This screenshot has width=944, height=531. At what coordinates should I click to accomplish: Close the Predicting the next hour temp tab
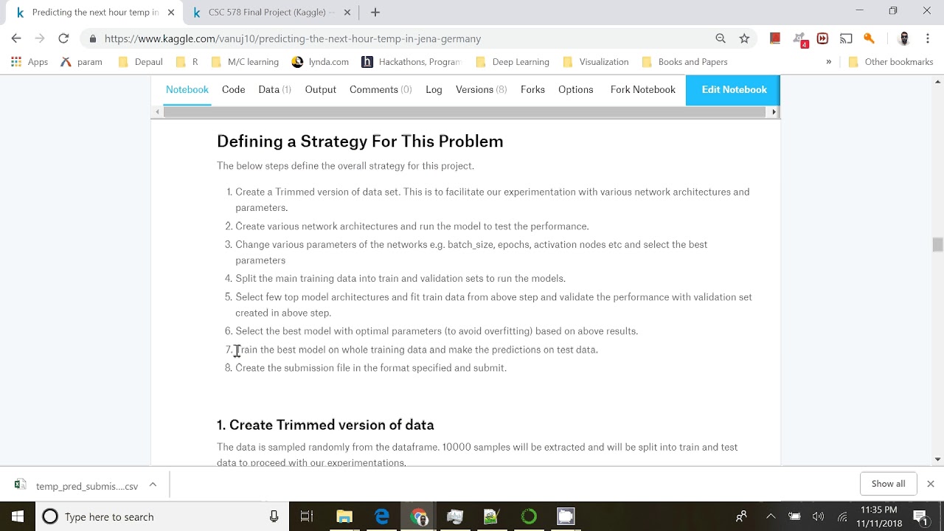click(171, 13)
